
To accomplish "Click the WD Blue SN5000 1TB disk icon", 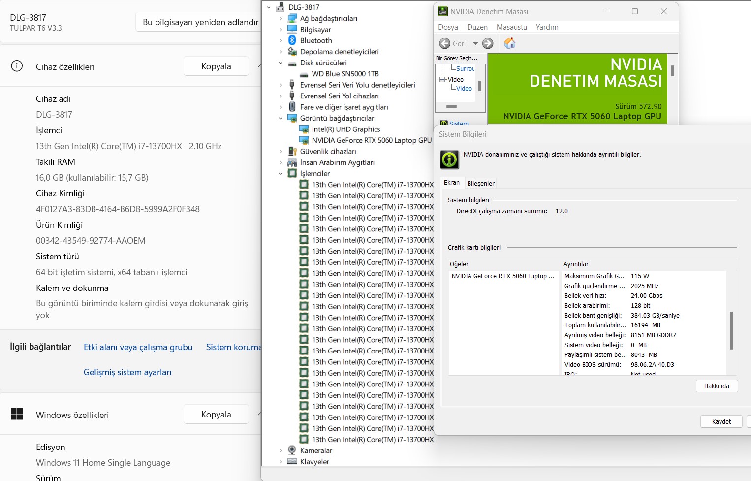I will (x=304, y=74).
